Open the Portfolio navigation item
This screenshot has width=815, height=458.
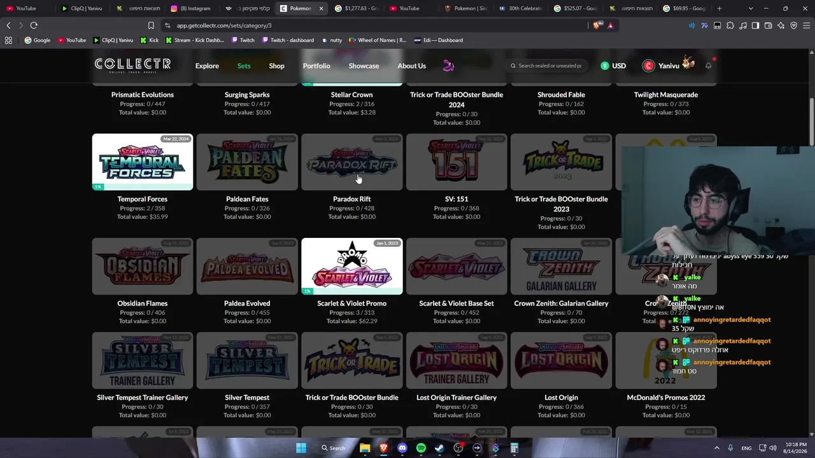316,66
